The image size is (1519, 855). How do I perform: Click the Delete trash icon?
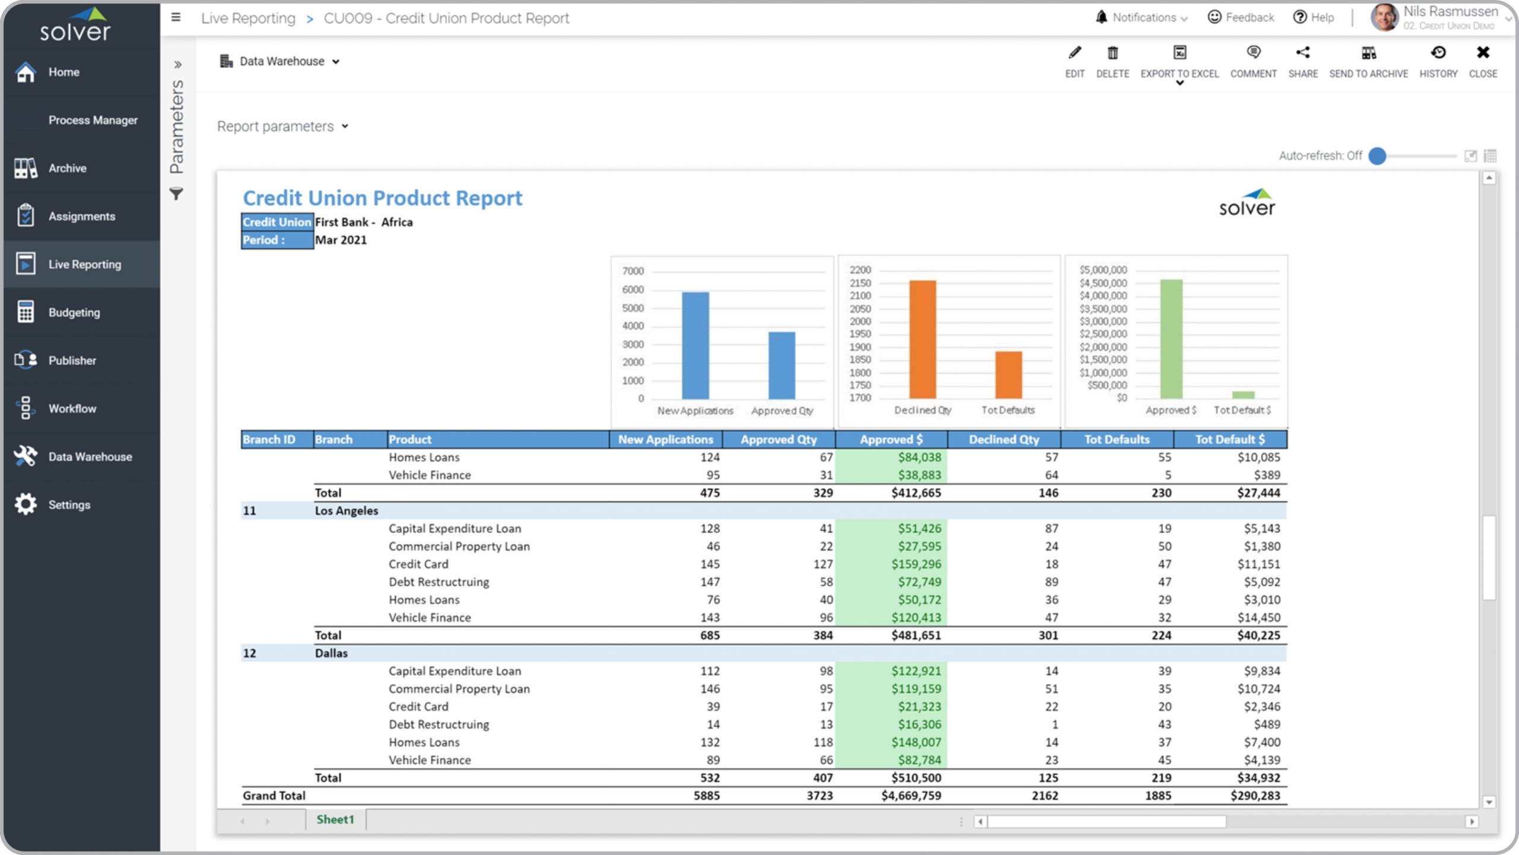click(1112, 53)
